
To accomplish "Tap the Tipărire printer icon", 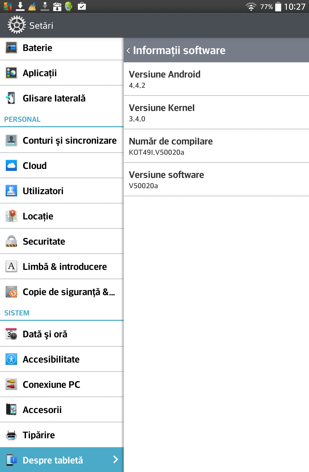I will click(x=11, y=435).
